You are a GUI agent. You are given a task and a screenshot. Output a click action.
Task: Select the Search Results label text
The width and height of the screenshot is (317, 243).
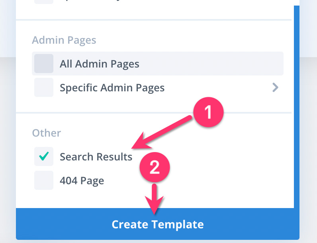click(96, 157)
